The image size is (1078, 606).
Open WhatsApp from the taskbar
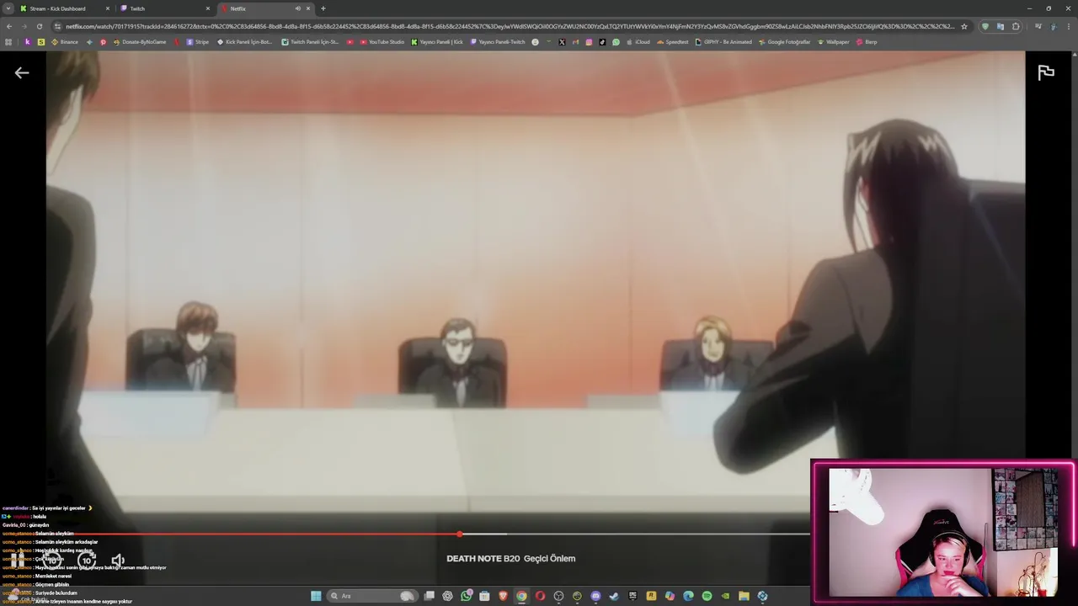click(466, 596)
